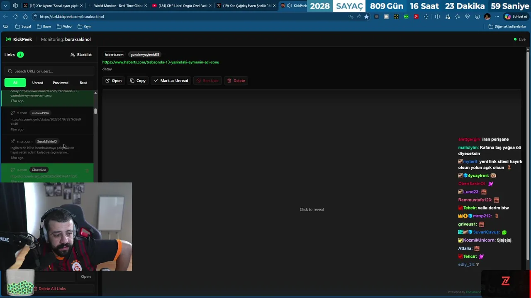
Task: Focus the Search URLs or users field
Action: pos(49,71)
